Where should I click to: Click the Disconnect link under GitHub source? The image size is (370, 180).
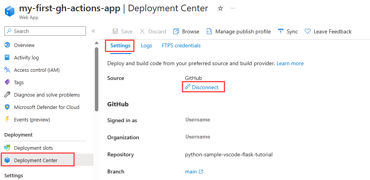pos(205,87)
